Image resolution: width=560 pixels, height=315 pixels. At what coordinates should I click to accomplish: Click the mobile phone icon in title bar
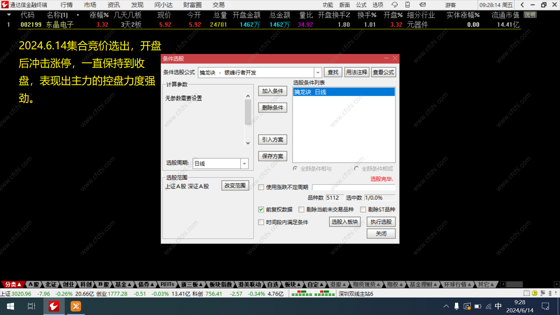click(x=407, y=5)
